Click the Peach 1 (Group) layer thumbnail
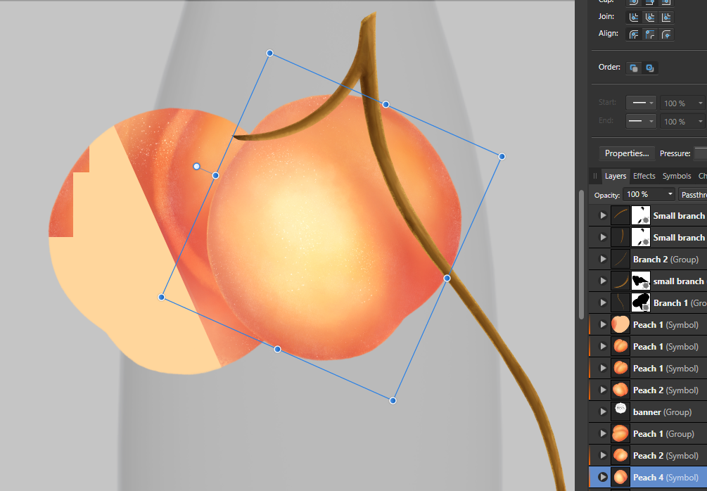Viewport: 707px width, 491px height. pos(620,434)
